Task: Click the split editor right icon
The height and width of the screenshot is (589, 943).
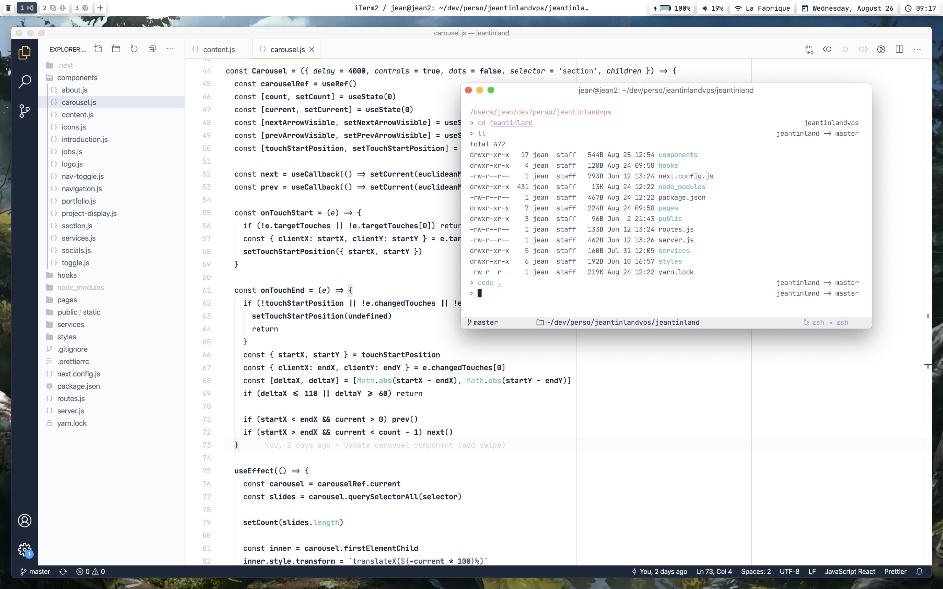Action: (x=899, y=49)
